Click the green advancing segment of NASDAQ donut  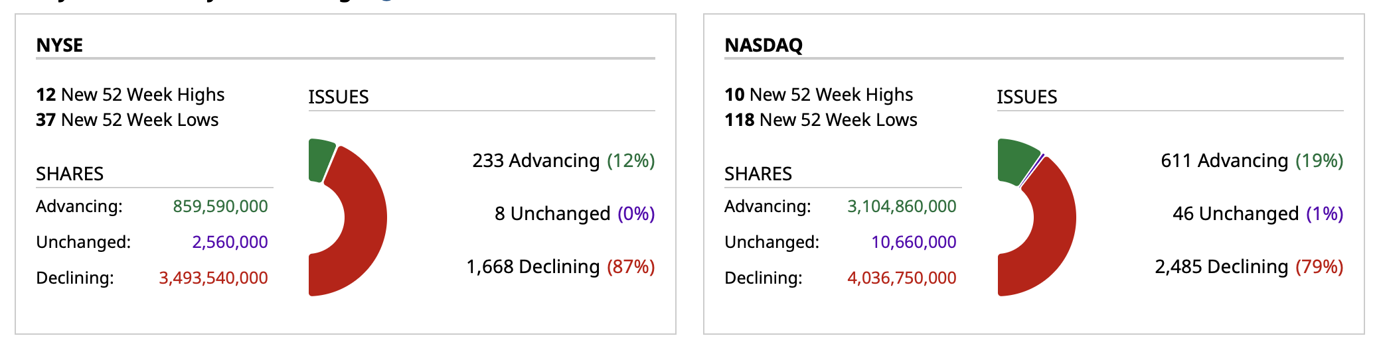[1015, 160]
